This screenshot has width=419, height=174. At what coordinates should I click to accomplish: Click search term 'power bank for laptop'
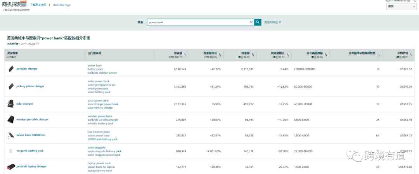(101, 167)
